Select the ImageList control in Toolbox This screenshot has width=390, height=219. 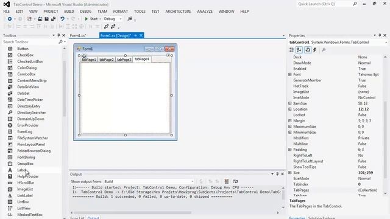click(25, 189)
